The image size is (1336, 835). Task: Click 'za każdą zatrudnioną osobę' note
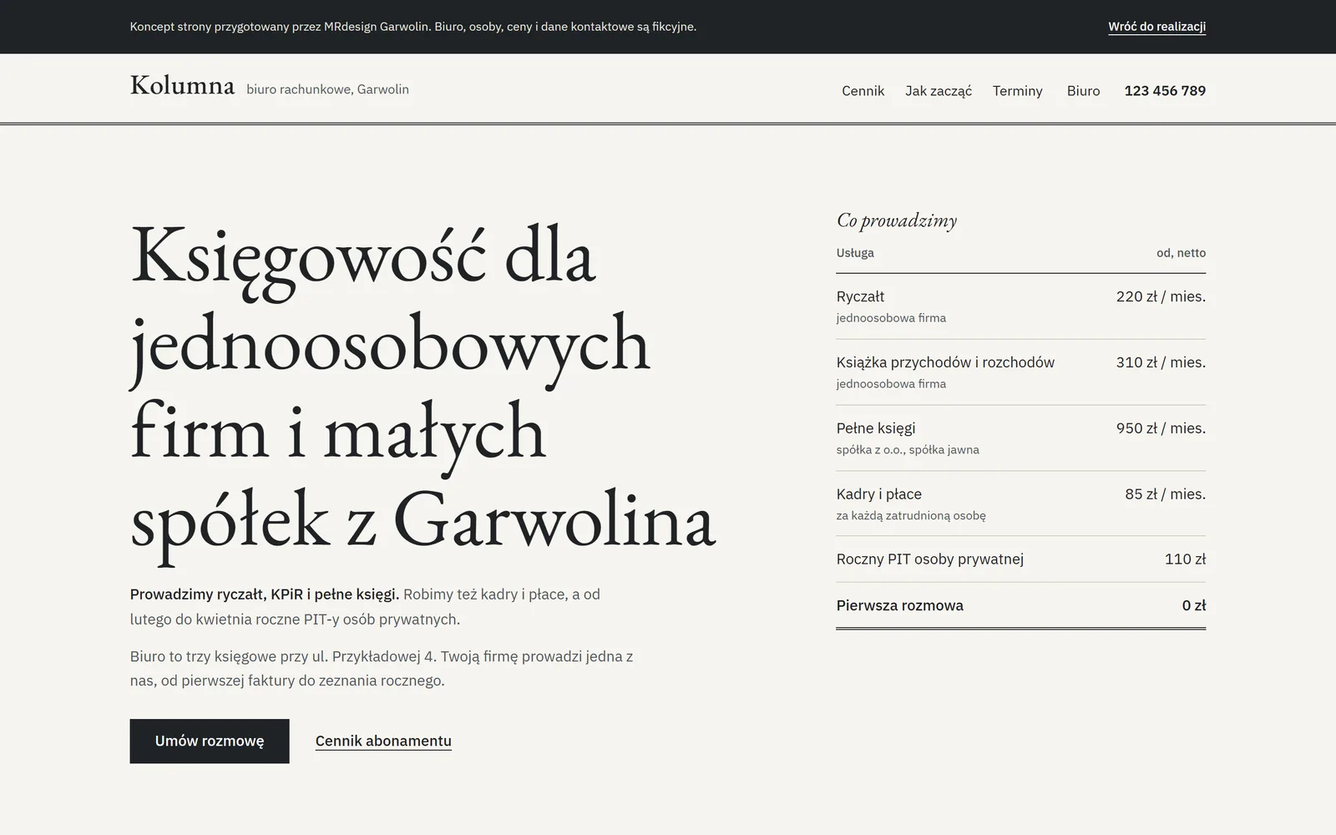[911, 516]
